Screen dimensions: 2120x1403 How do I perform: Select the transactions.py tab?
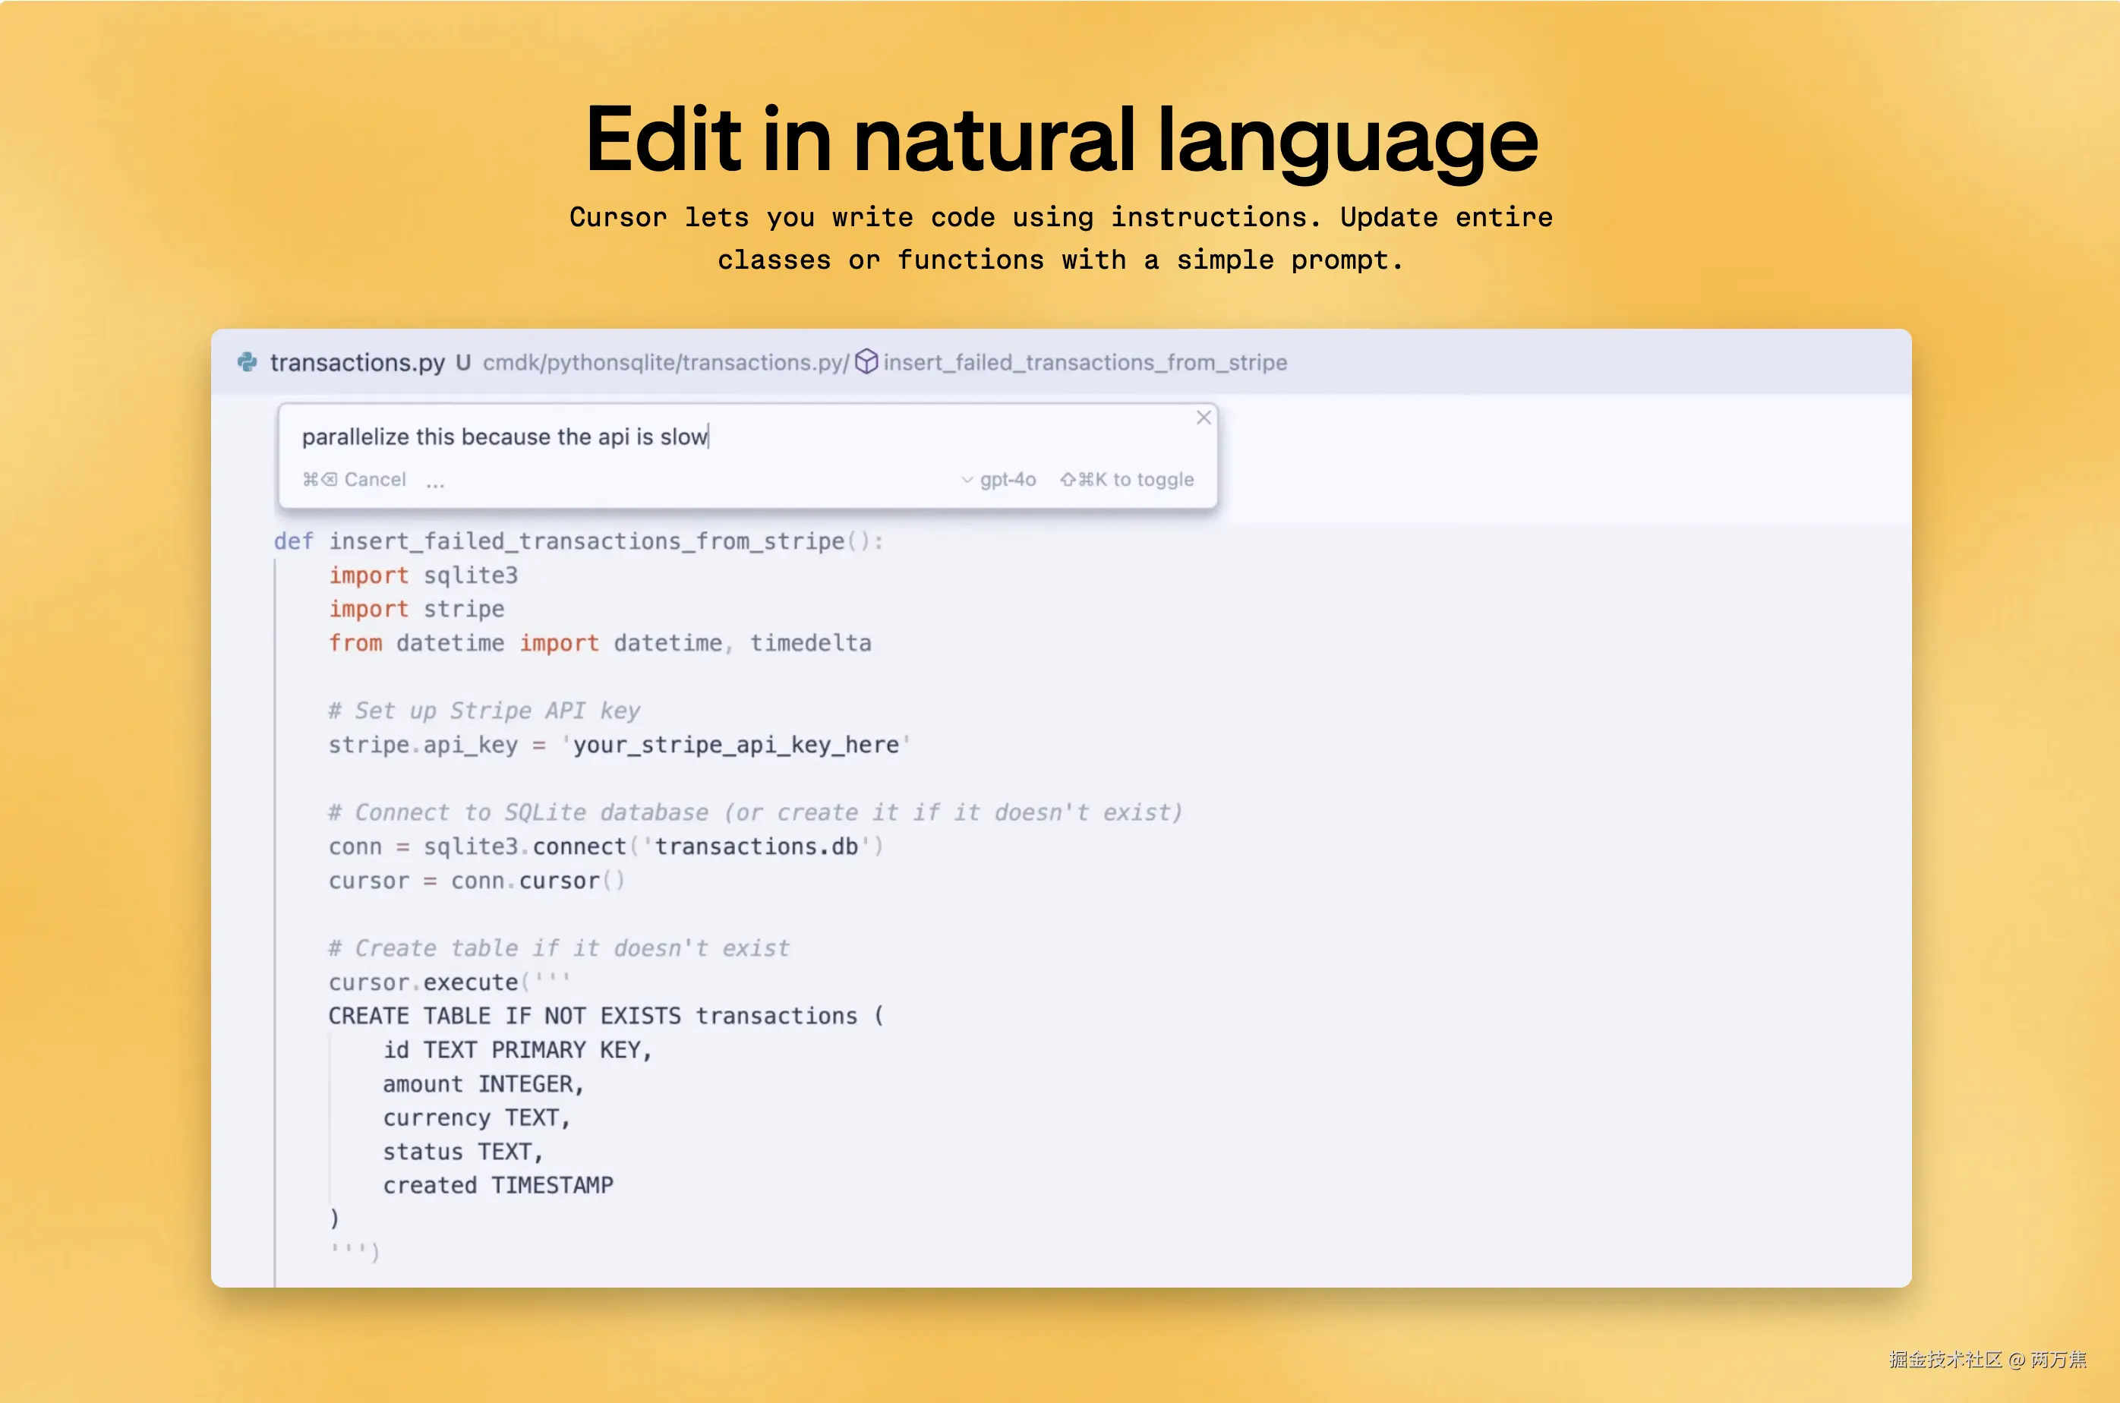pos(357,362)
